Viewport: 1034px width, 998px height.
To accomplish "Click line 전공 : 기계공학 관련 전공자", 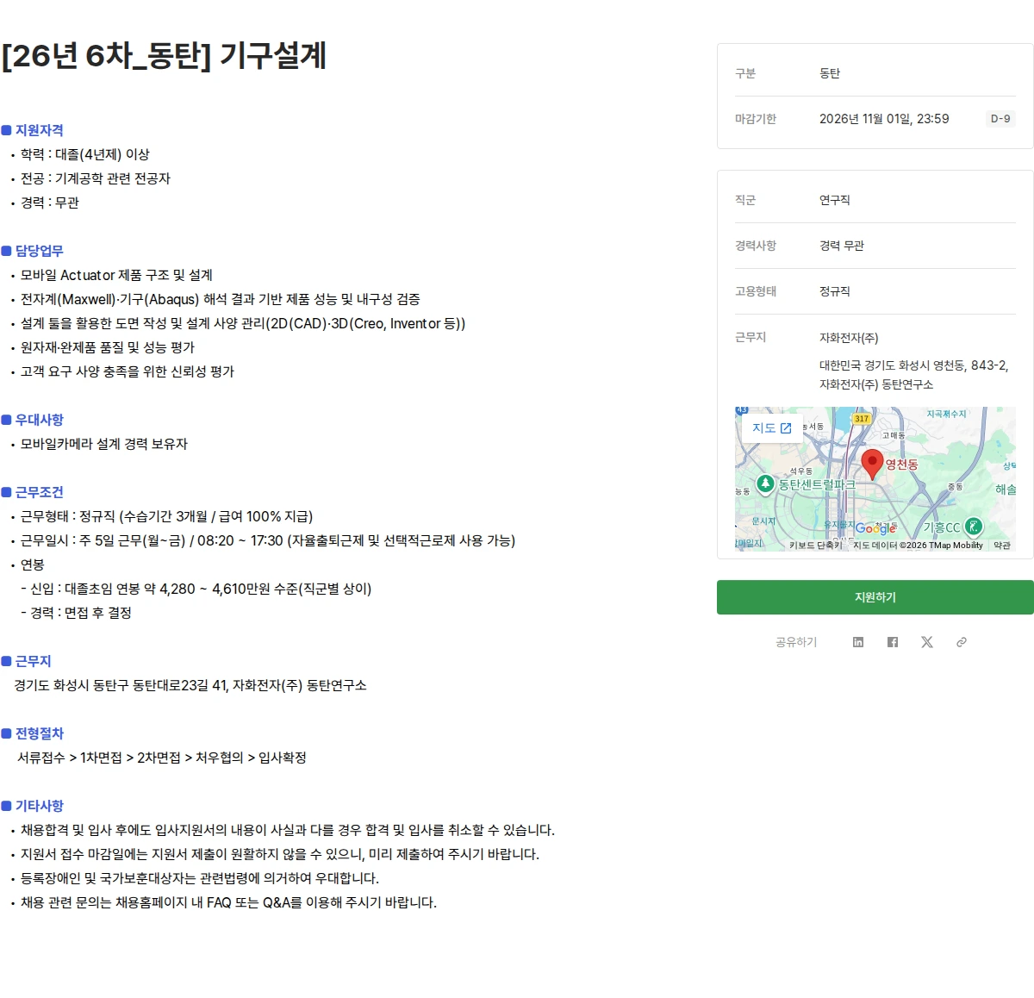I will (96, 178).
